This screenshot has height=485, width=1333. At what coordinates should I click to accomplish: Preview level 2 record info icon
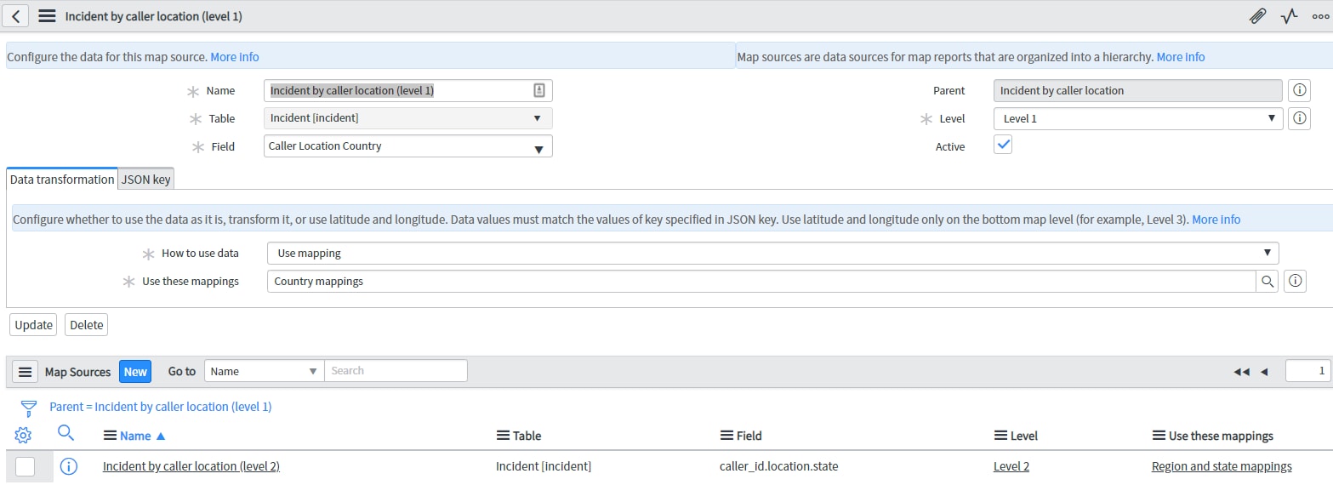(69, 466)
